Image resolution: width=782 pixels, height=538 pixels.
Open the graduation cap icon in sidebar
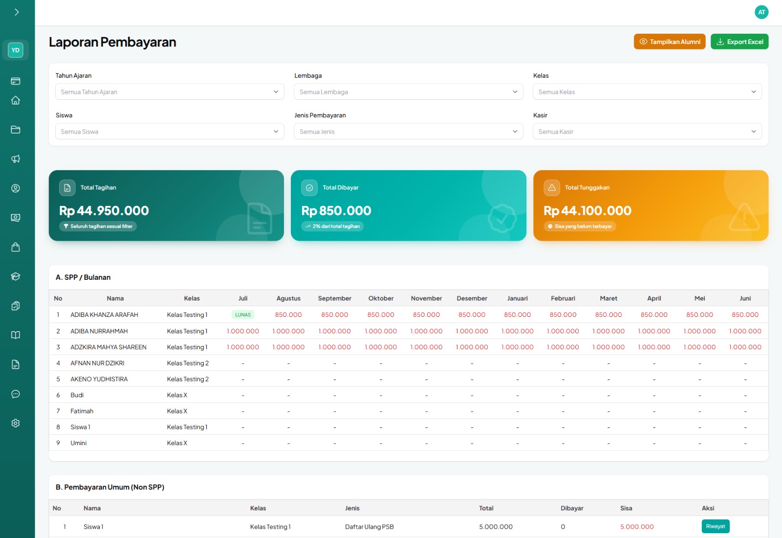click(16, 276)
